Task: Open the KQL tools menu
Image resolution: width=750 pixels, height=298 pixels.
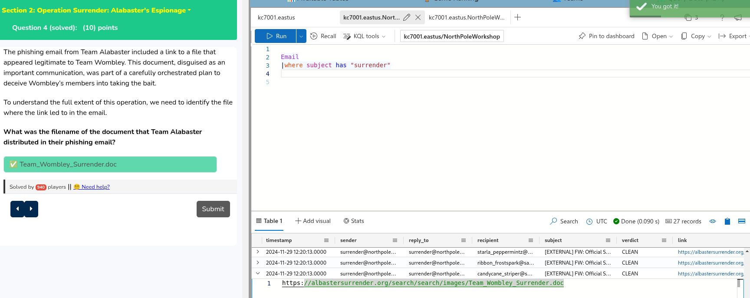Action: point(364,36)
